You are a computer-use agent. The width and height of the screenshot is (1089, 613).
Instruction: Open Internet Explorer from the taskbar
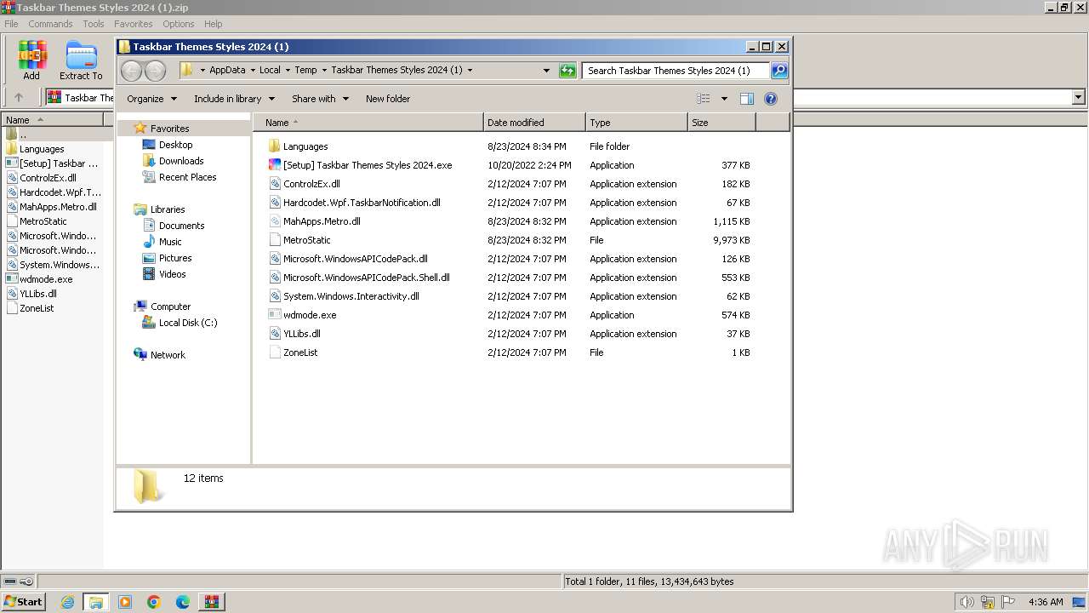(67, 602)
